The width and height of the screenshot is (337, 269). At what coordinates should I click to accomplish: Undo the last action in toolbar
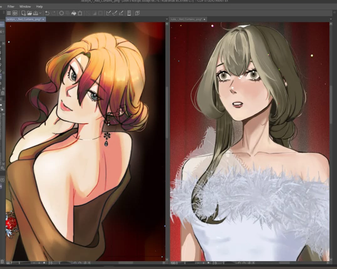(x=47, y=13)
